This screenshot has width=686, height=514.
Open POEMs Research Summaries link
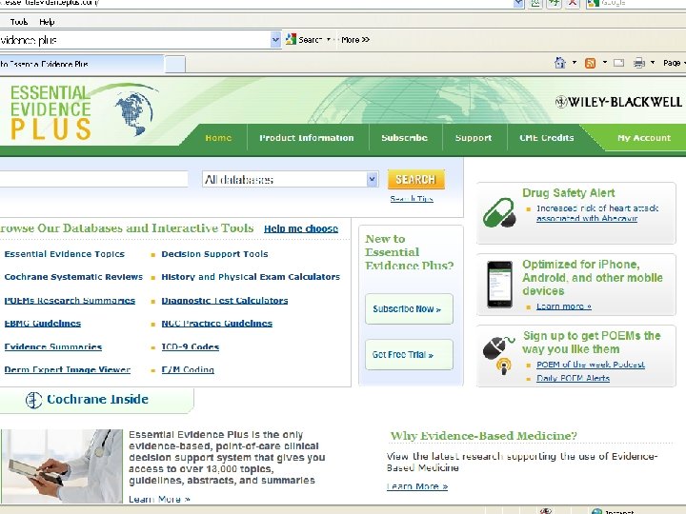click(70, 300)
